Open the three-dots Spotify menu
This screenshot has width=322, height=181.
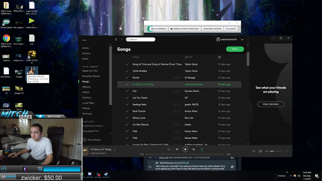pos(85,40)
